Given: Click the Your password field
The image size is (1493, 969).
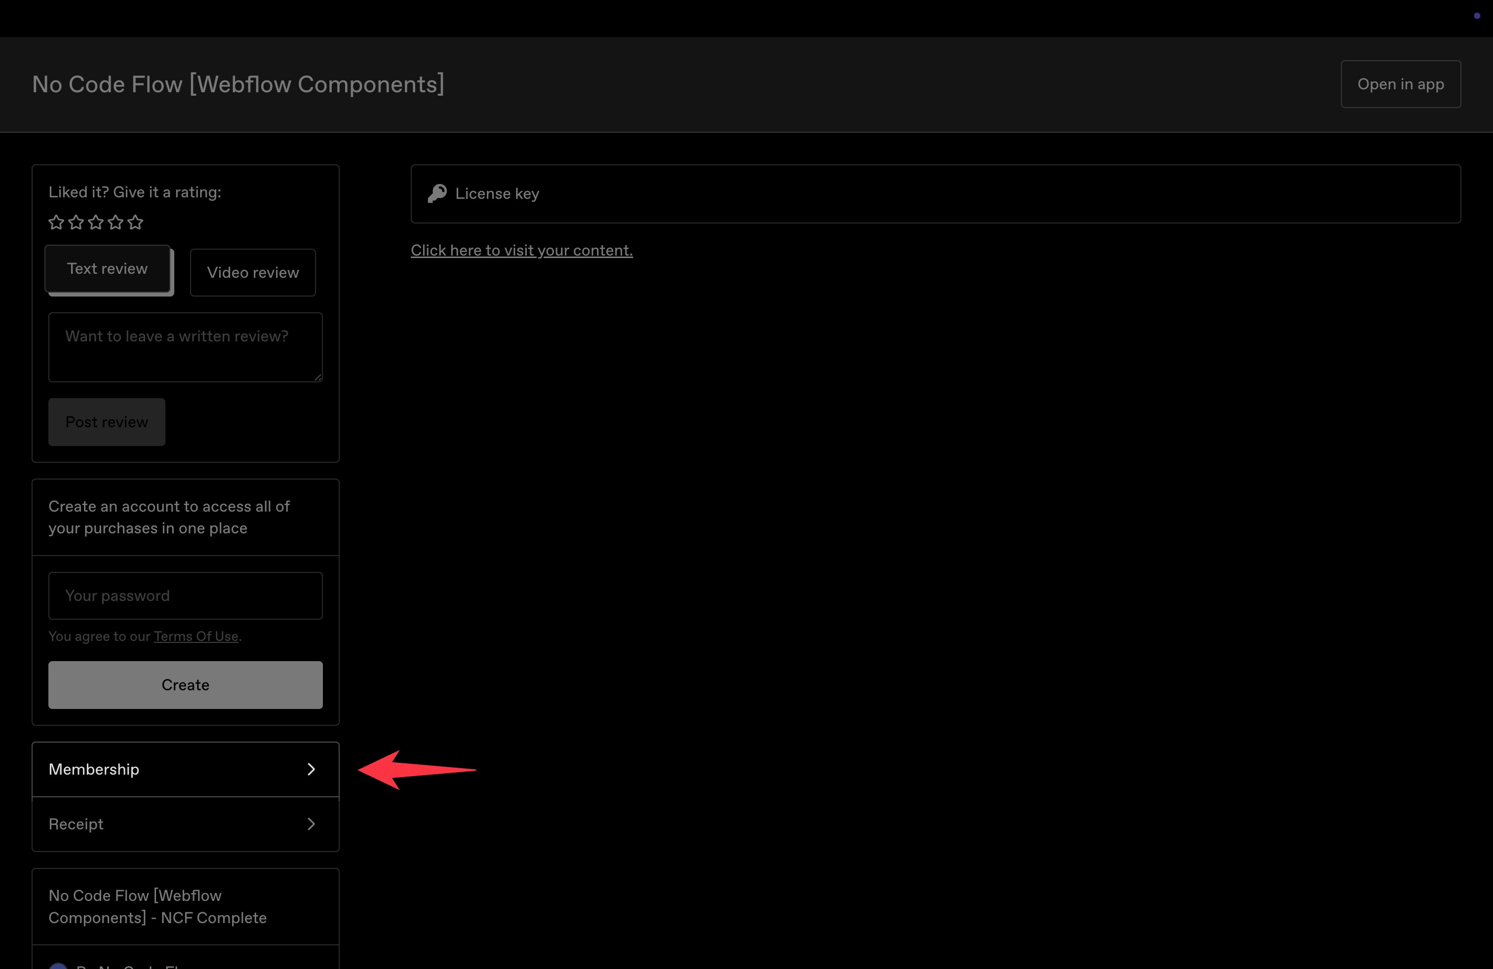Looking at the screenshot, I should point(186,596).
